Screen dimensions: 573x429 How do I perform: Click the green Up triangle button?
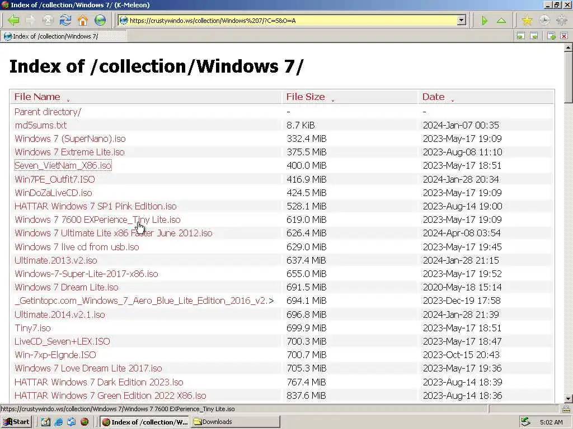pyautogui.click(x=501, y=21)
